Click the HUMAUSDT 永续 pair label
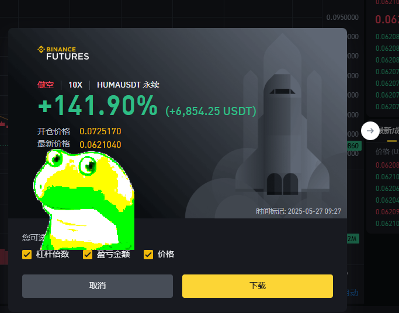The image size is (399, 313). click(x=128, y=85)
